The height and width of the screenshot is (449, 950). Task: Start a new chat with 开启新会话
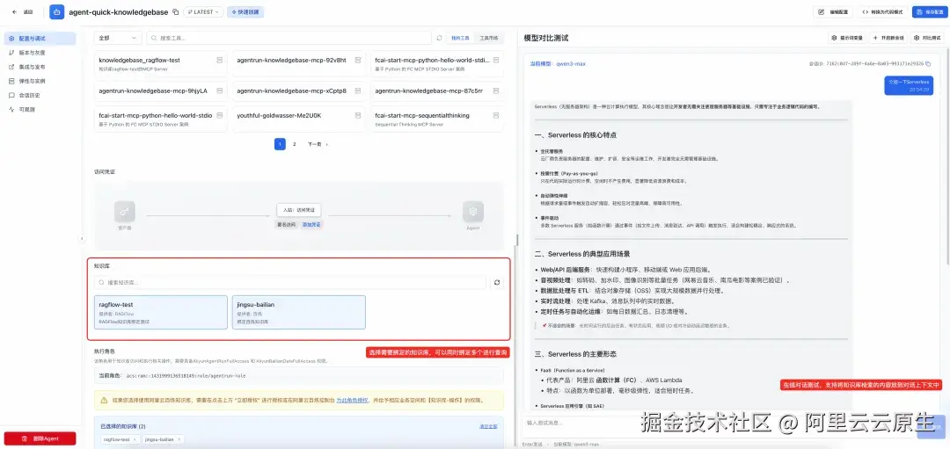coord(888,38)
